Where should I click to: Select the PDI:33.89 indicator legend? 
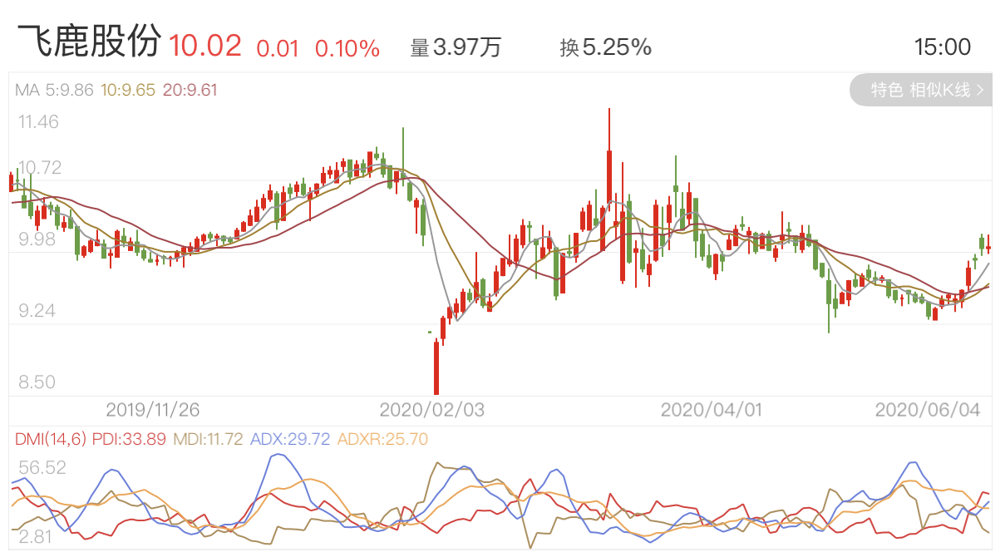pyautogui.click(x=129, y=439)
